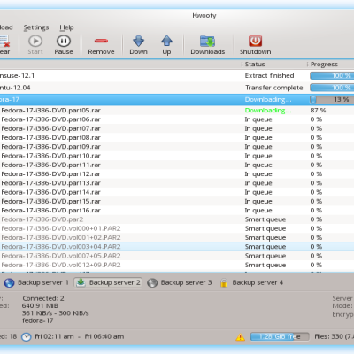Click the 361 KiB/s - 300 KiB/s speed text
The height and width of the screenshot is (354, 354).
click(x=56, y=313)
